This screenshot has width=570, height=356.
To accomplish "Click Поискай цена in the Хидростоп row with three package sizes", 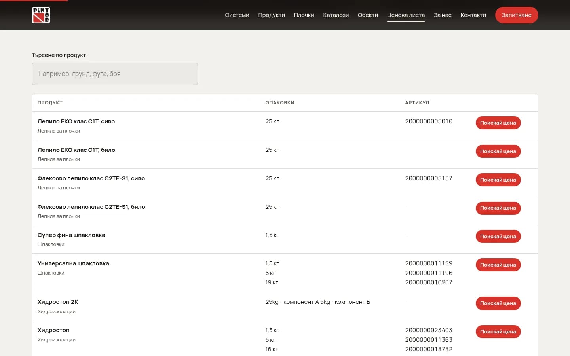I will point(498,331).
